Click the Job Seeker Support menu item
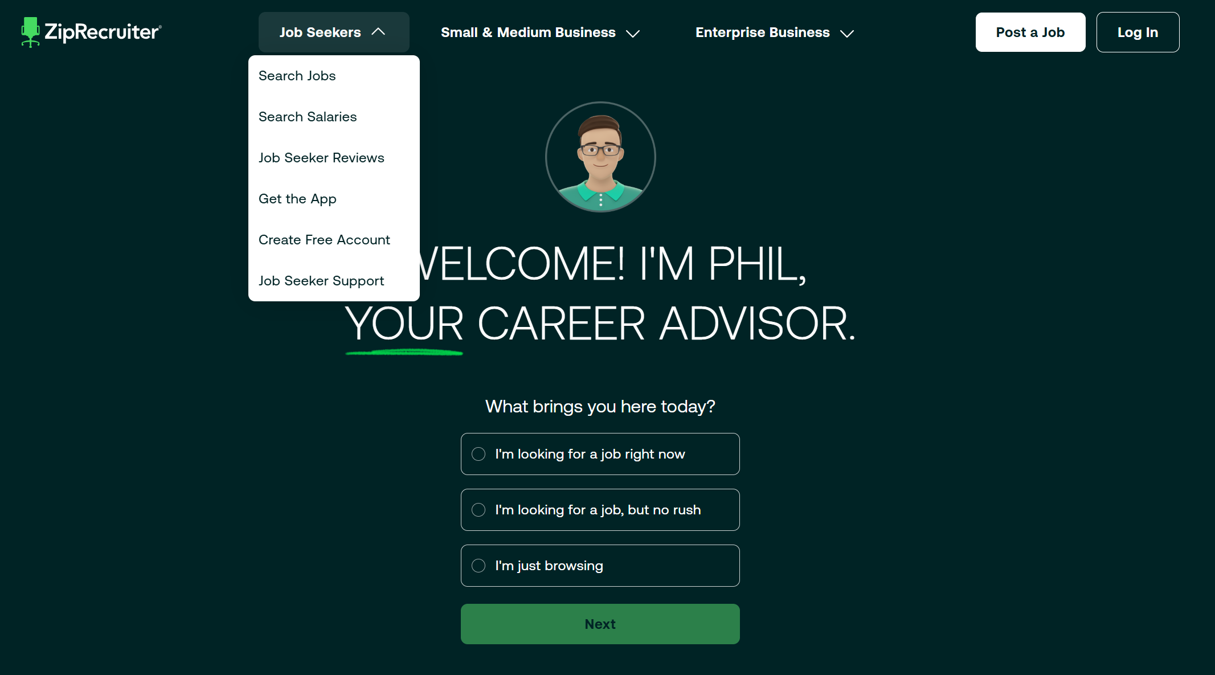 pos(322,280)
